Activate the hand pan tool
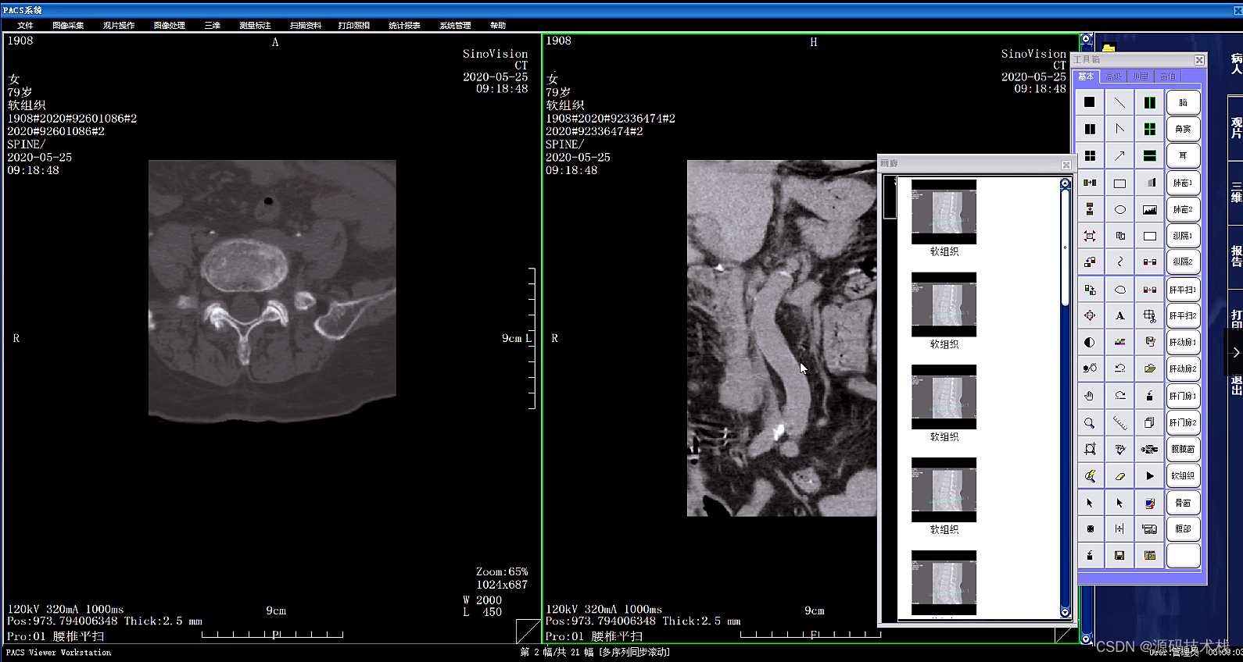Screen dimensions: 1243x662 (x=1090, y=396)
